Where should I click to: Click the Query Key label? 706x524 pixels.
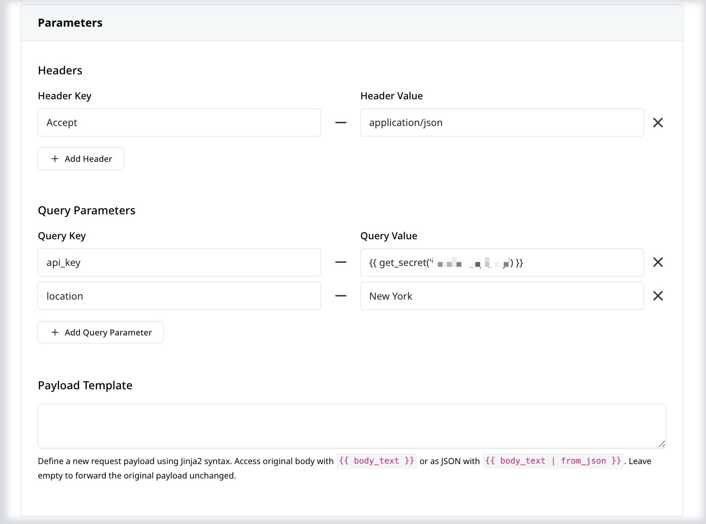pos(62,236)
